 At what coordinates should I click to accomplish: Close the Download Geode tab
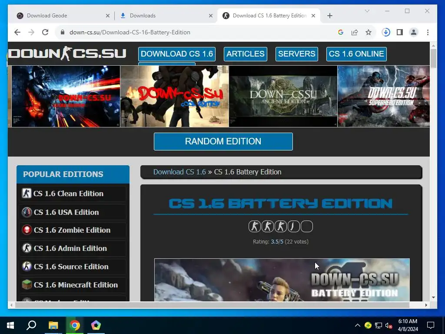coord(108,16)
